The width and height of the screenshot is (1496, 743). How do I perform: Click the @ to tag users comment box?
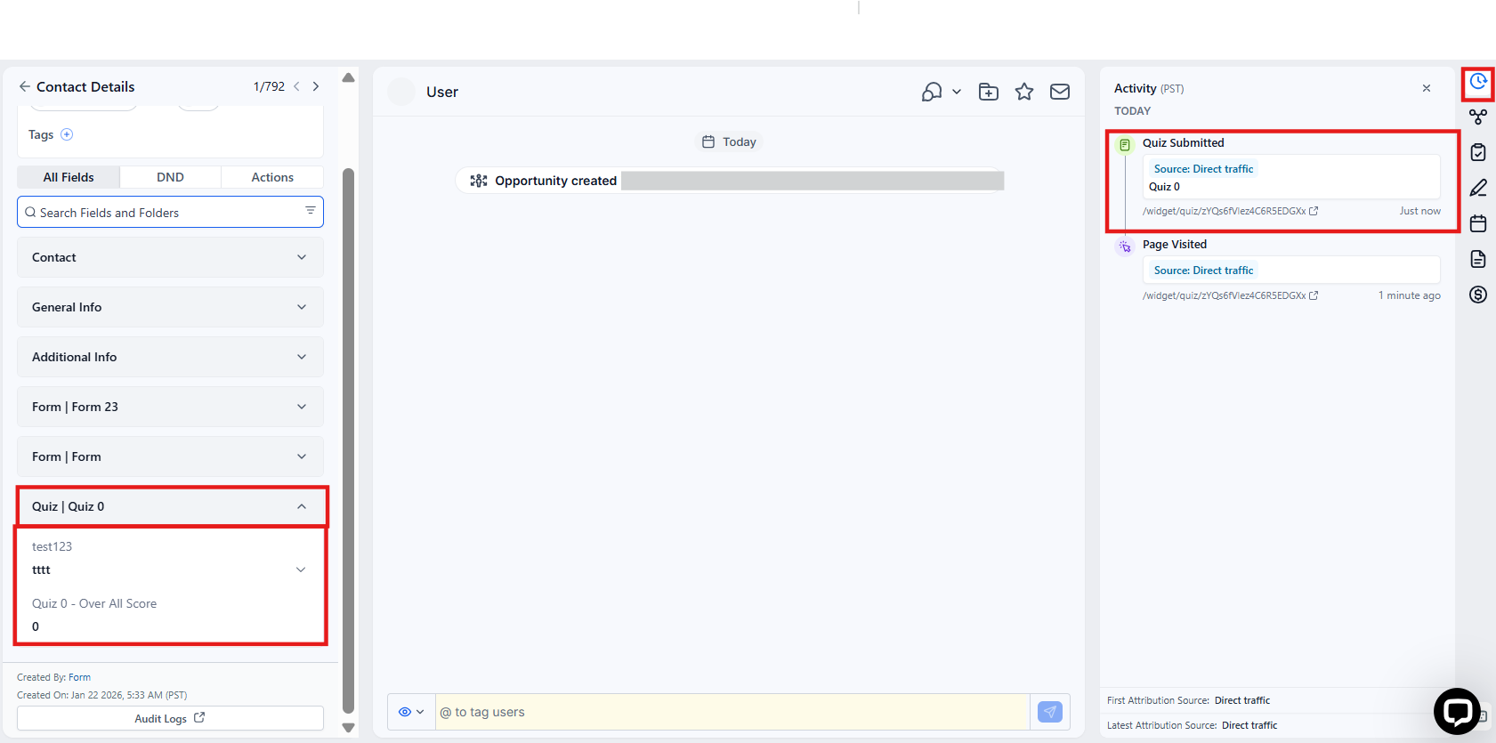click(732, 712)
